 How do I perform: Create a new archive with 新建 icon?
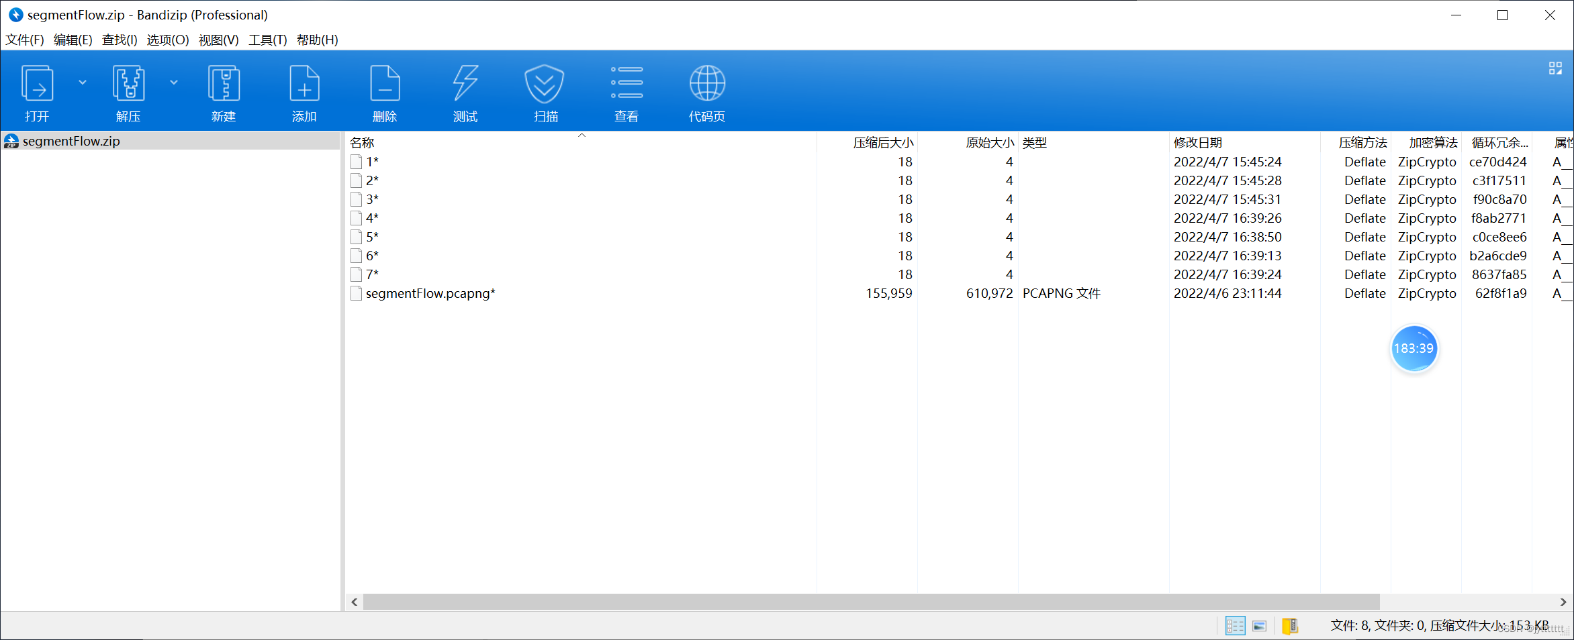(224, 93)
